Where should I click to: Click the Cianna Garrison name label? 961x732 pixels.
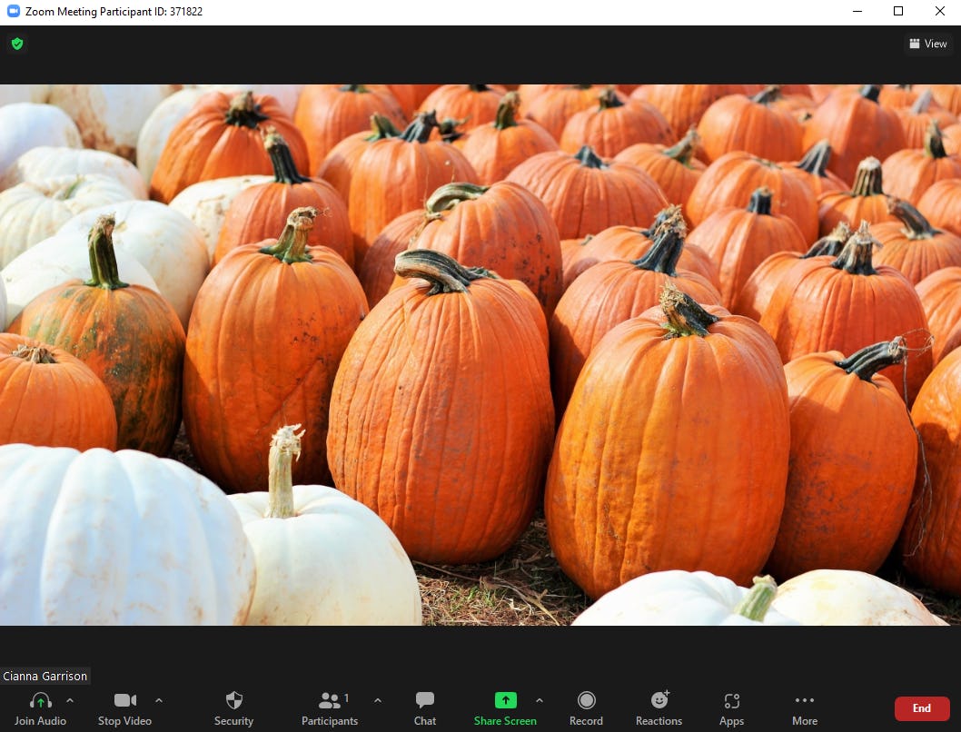point(45,676)
